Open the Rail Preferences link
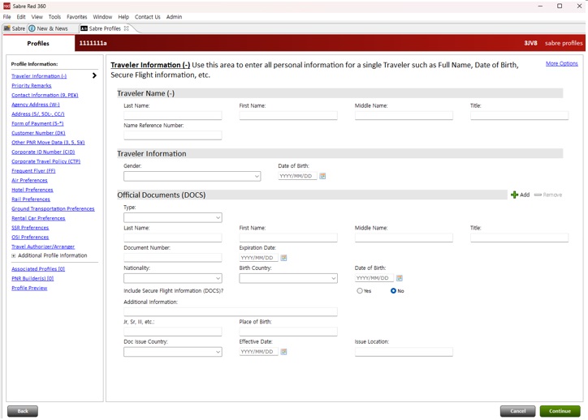The height and width of the screenshot is (420, 588). [31, 199]
